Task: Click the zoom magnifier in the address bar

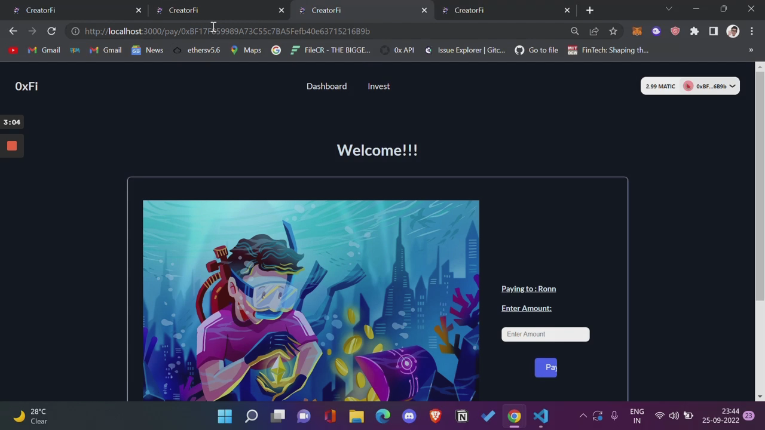Action: (x=575, y=31)
